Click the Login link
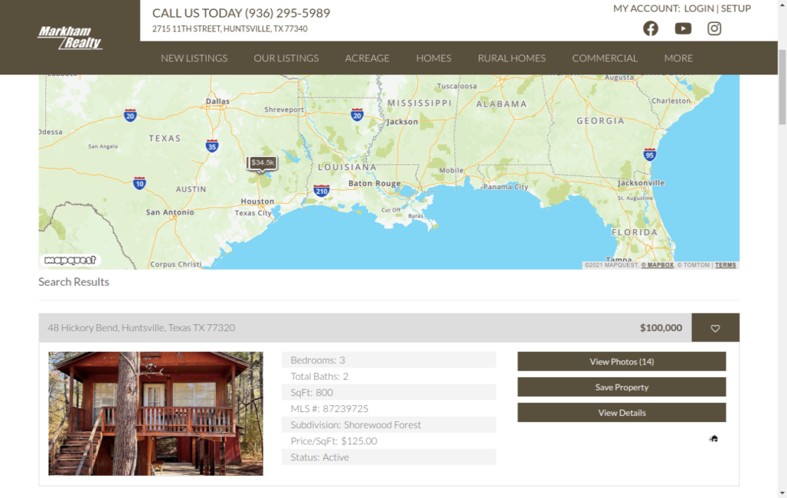The image size is (787, 498). click(x=699, y=8)
